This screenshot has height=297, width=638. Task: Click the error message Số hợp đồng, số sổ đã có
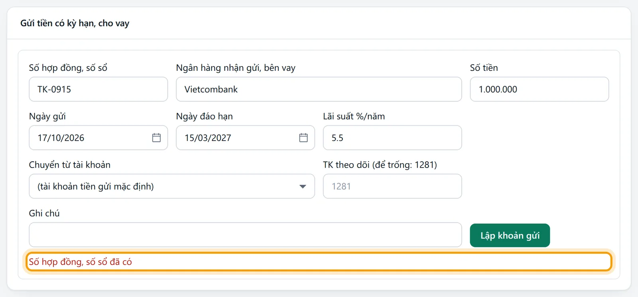pyautogui.click(x=80, y=262)
